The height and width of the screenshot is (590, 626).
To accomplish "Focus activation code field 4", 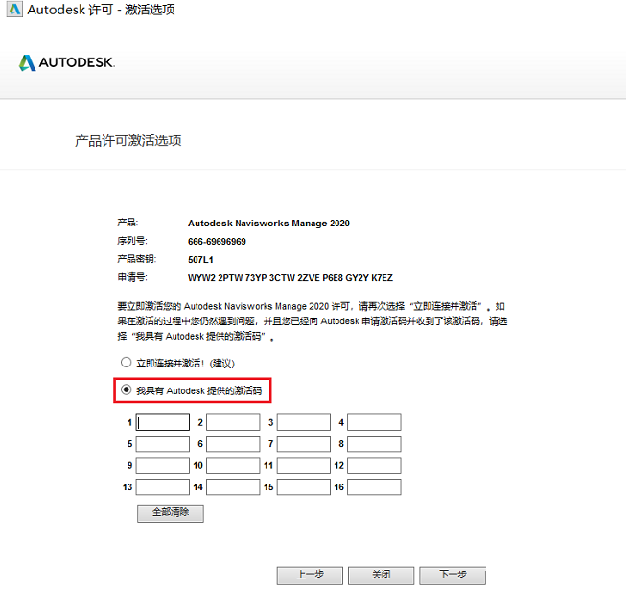I will pos(374,422).
